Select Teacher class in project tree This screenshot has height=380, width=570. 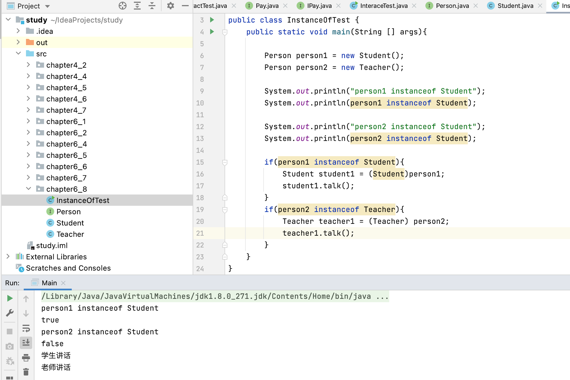coord(97,234)
